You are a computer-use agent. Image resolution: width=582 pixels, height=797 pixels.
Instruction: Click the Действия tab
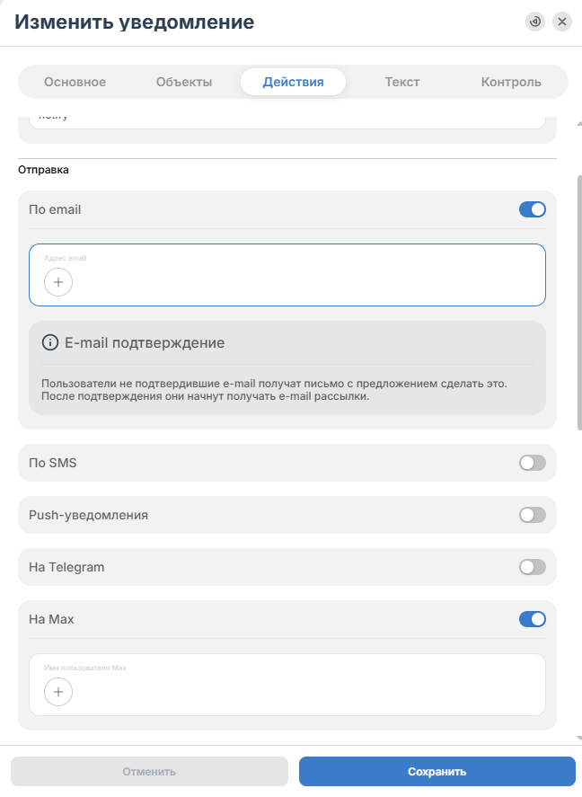click(293, 82)
